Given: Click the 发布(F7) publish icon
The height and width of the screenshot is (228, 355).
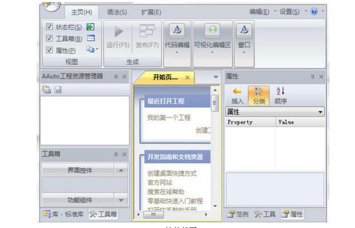Looking at the screenshot, I should pos(146,32).
